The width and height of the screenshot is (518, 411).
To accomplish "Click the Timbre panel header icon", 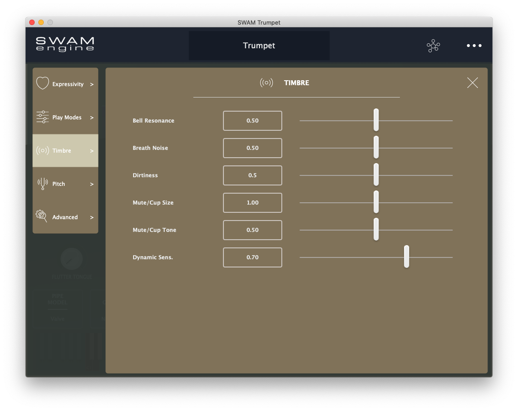I will (266, 82).
